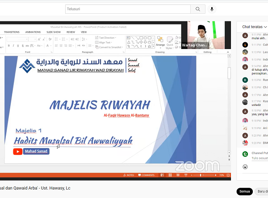
Task: Toggle text Shadow in Font group
Action: pos(23,46)
